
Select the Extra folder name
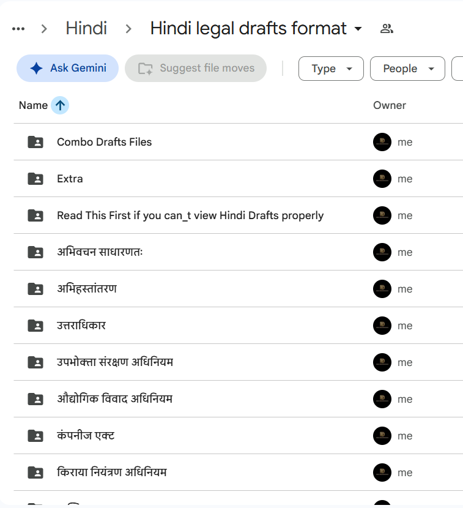(x=70, y=179)
